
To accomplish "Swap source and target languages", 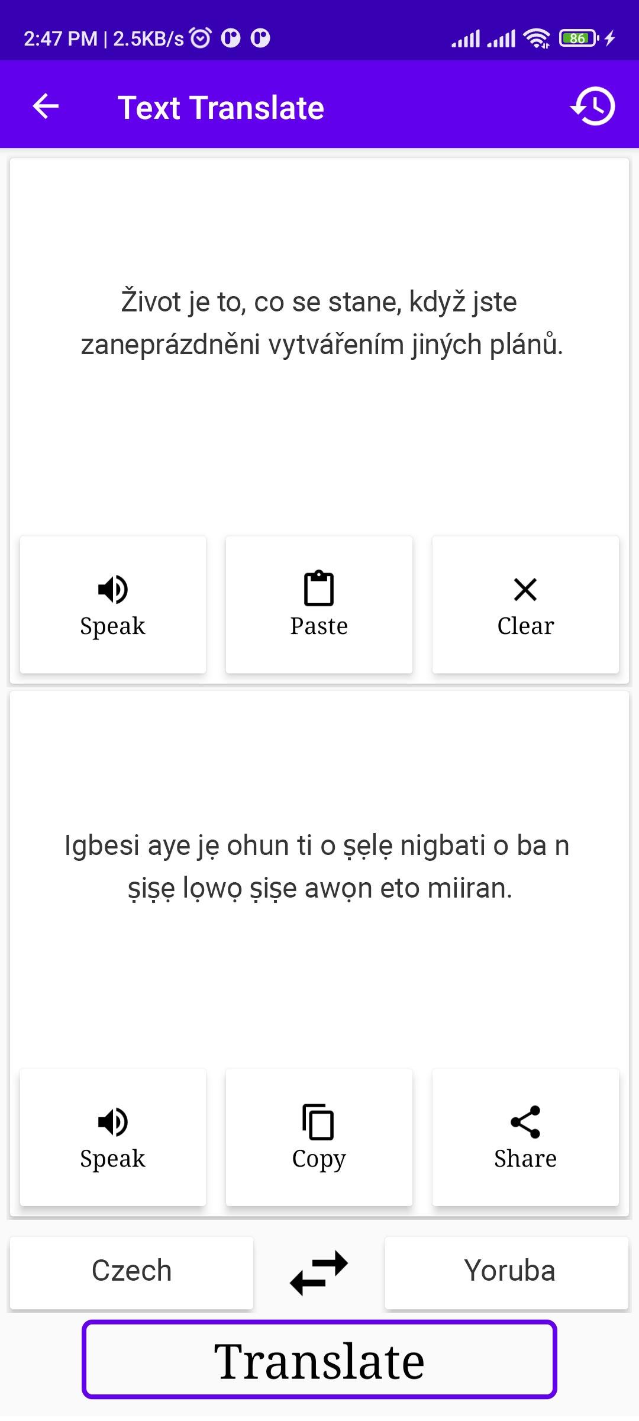I will (x=319, y=1272).
